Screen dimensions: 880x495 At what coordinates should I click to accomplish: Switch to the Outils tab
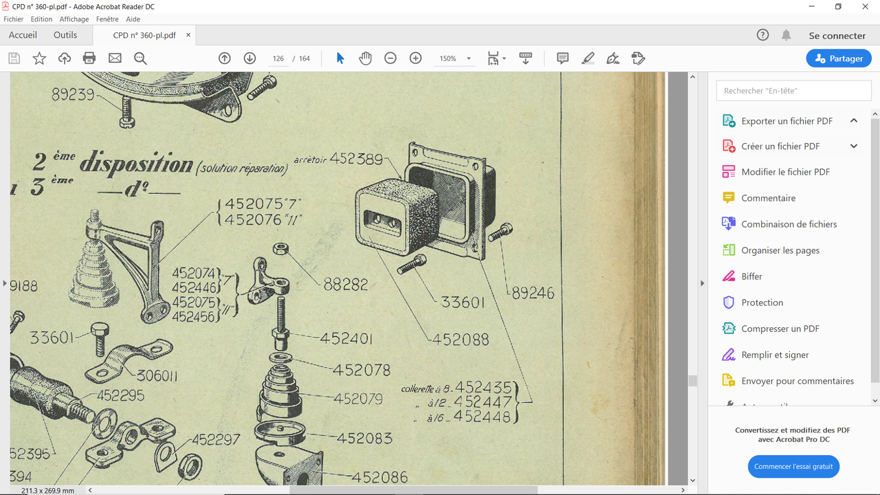coord(65,35)
